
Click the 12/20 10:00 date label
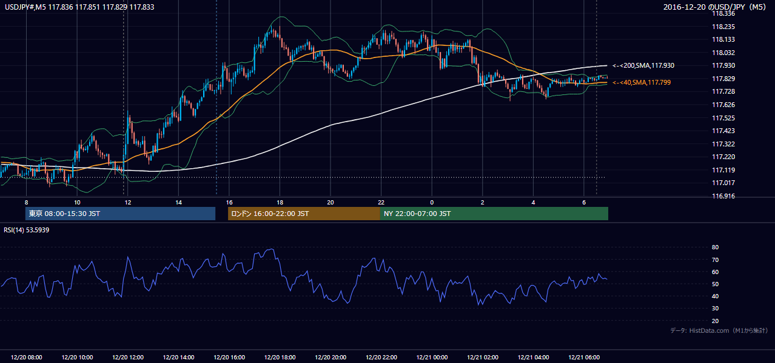pos(77,358)
